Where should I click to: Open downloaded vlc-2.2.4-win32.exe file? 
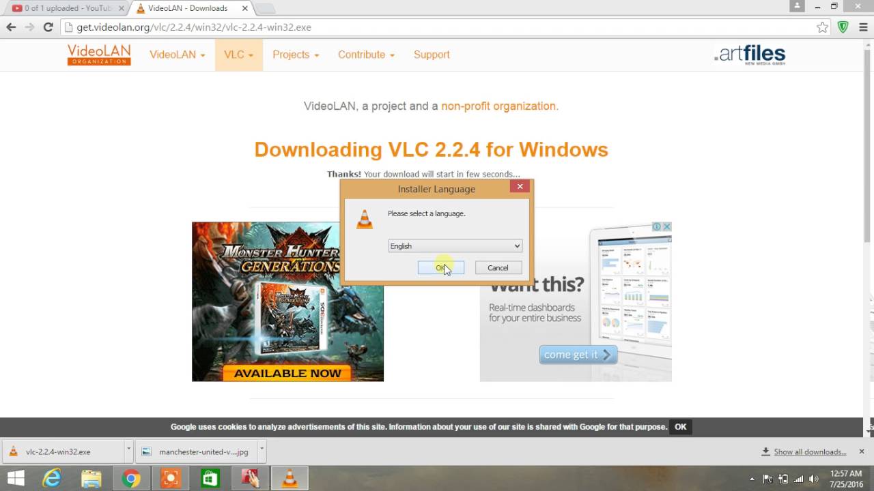pyautogui.click(x=63, y=451)
